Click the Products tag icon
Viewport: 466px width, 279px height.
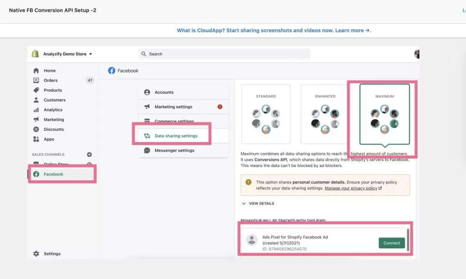pyautogui.click(x=36, y=90)
